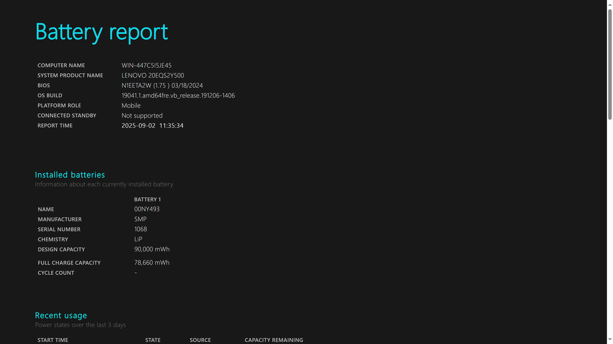The width and height of the screenshot is (613, 344).
Task: Click the chemistry value LiP
Action: [138, 239]
